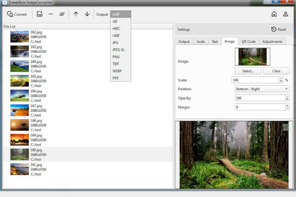296x197 pixels.
Task: Switch to the QR Code tab
Action: (x=248, y=41)
